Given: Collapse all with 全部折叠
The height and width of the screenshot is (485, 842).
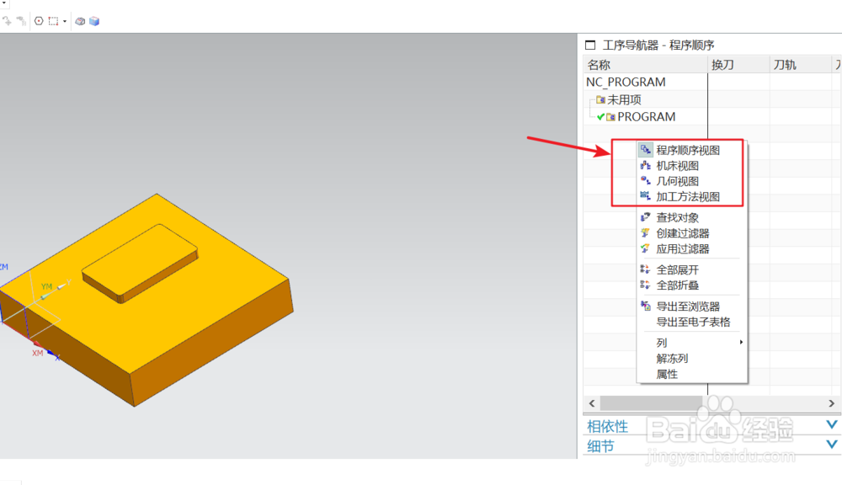Looking at the screenshot, I should click(x=677, y=285).
